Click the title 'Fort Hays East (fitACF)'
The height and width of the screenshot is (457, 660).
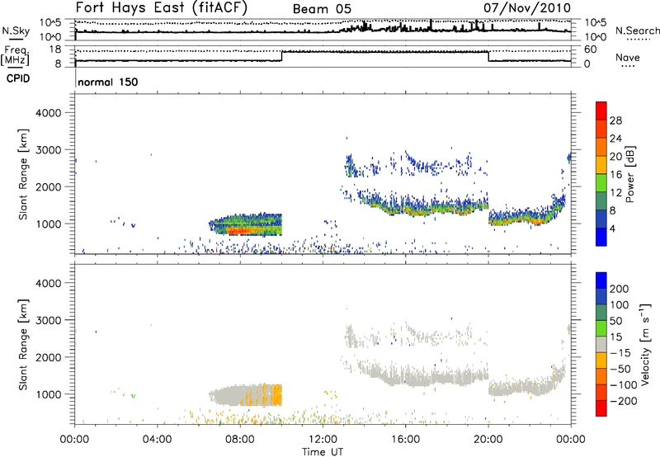161,8
